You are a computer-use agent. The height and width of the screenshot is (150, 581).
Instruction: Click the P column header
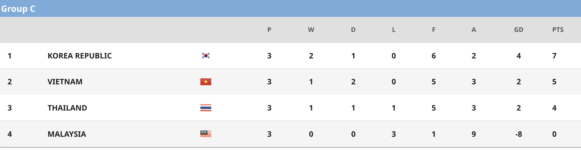click(x=269, y=30)
